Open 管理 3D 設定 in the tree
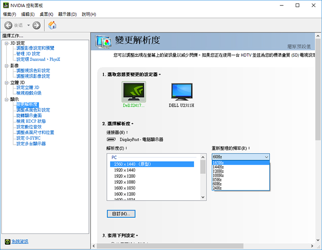The height and width of the screenshot is (250, 322). (28, 54)
